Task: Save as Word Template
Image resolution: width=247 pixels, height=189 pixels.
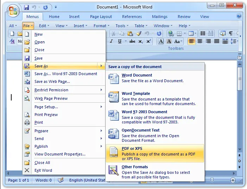Action: pyautogui.click(x=155, y=98)
